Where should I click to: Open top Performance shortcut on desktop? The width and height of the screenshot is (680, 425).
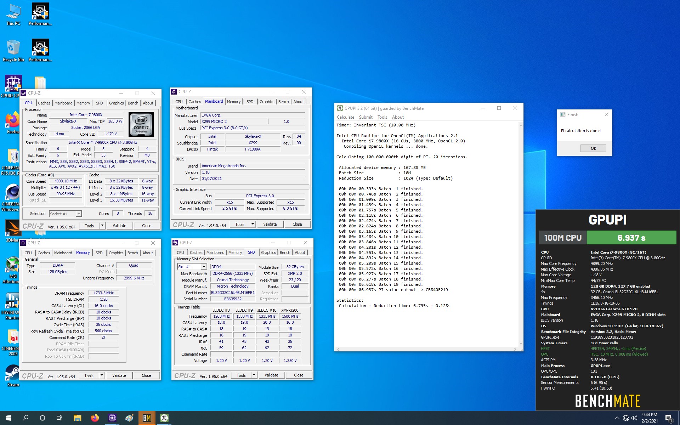(x=40, y=14)
